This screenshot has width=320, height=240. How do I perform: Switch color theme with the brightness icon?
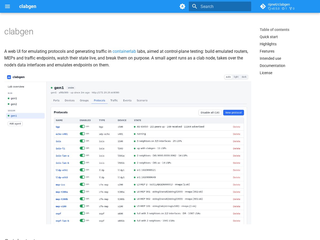[x=182, y=6]
